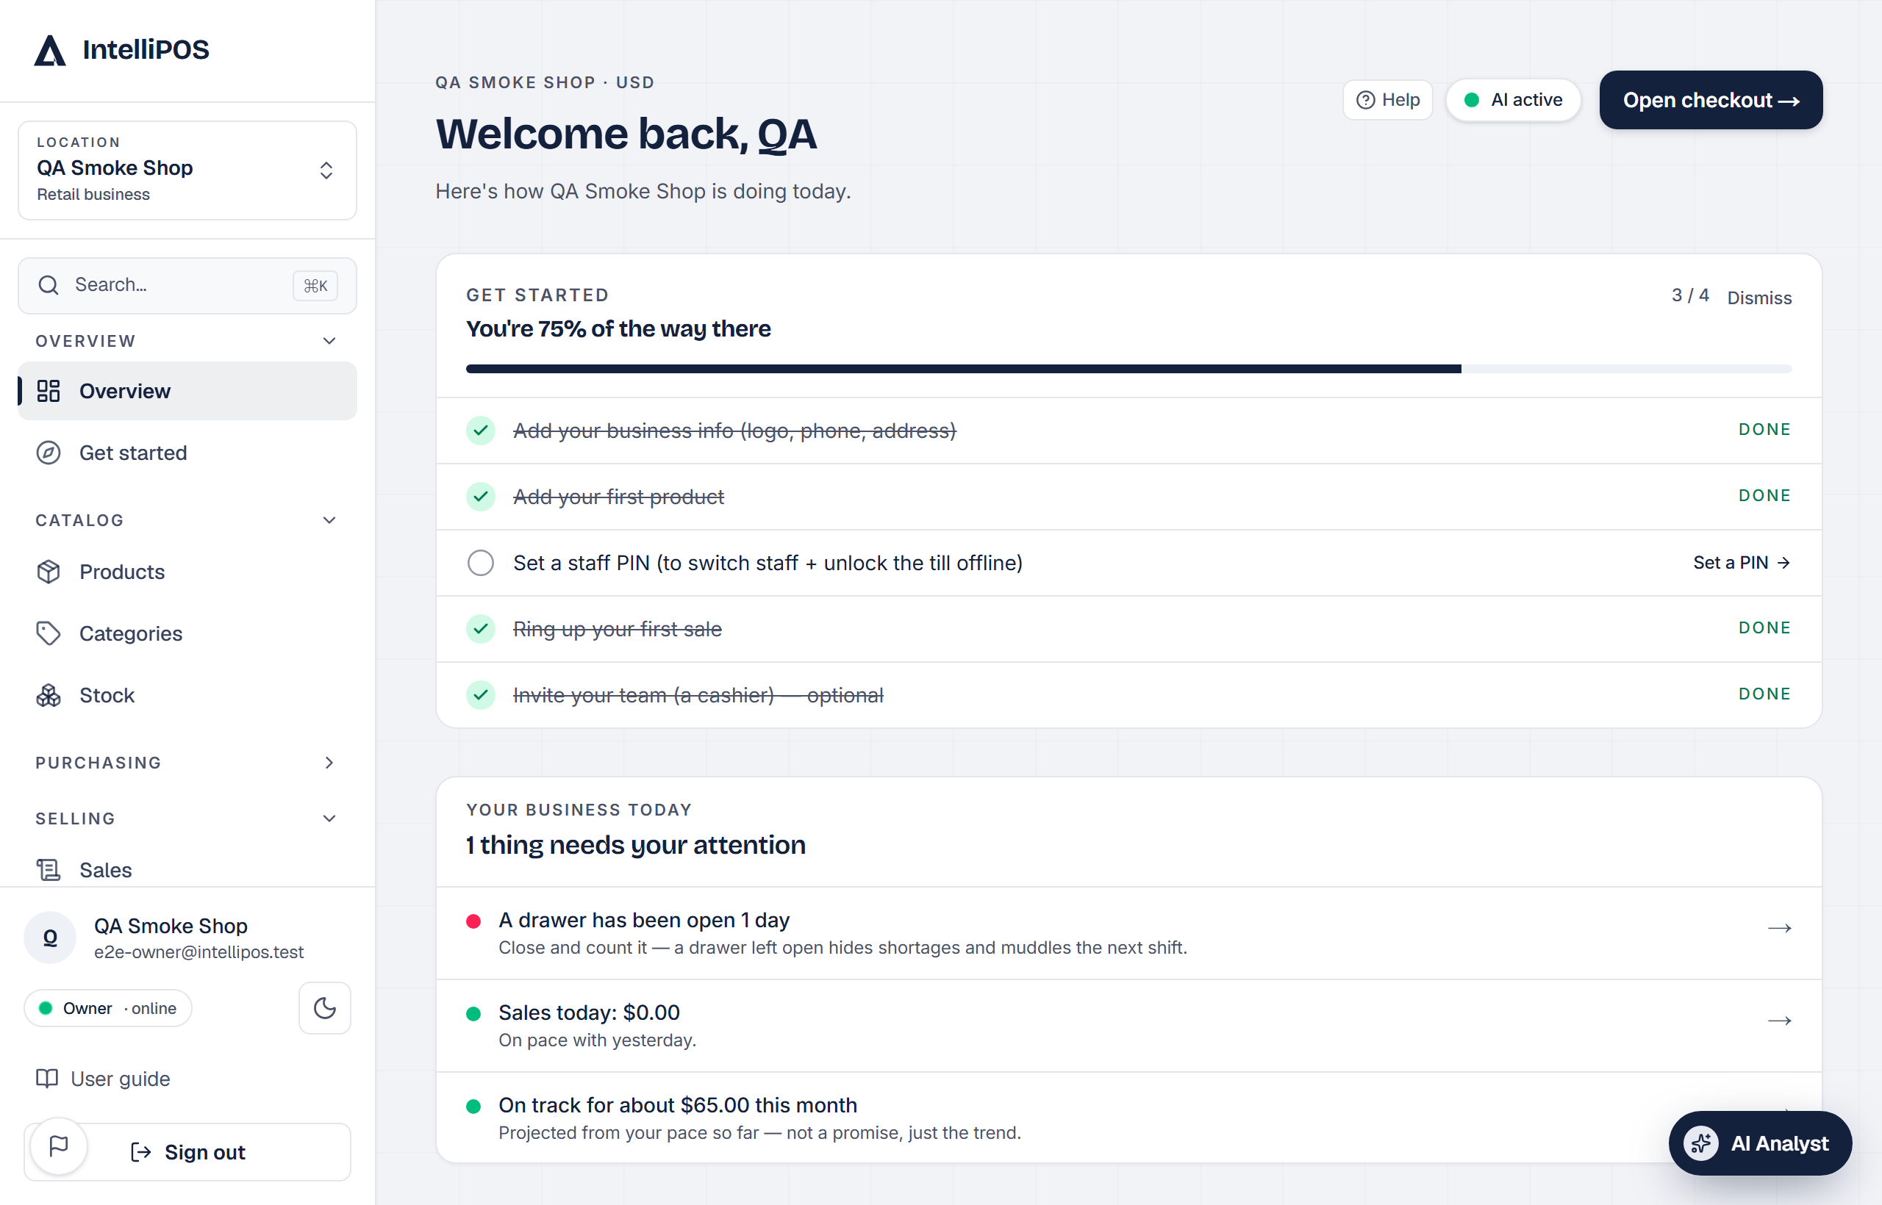The height and width of the screenshot is (1205, 1882).
Task: Open the Products page
Action: (187, 571)
